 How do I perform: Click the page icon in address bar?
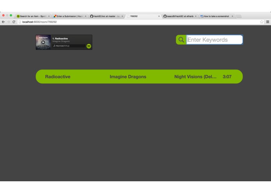coord(20,22)
